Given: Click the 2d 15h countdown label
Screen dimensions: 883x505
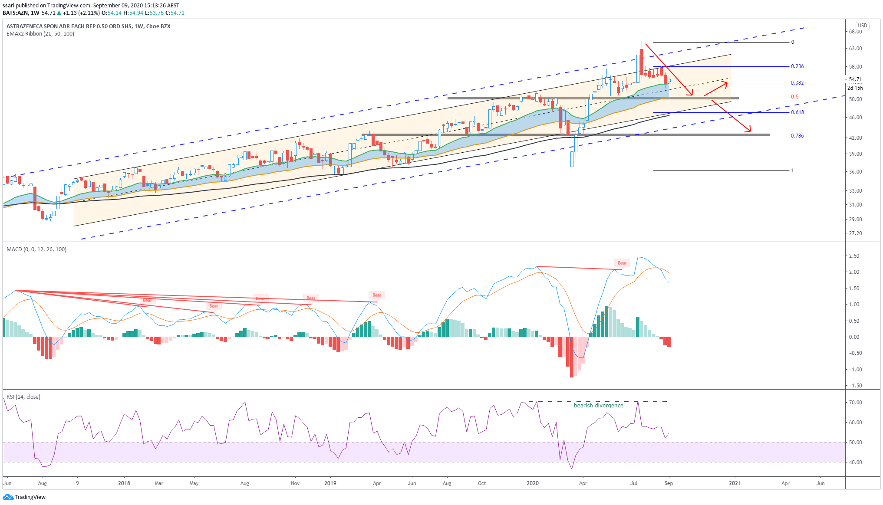Looking at the screenshot, I should [x=855, y=88].
